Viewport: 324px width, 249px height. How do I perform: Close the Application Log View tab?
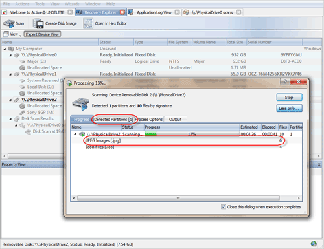coord(177,12)
